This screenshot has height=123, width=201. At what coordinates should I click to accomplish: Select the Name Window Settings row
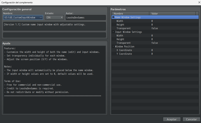click(155, 17)
